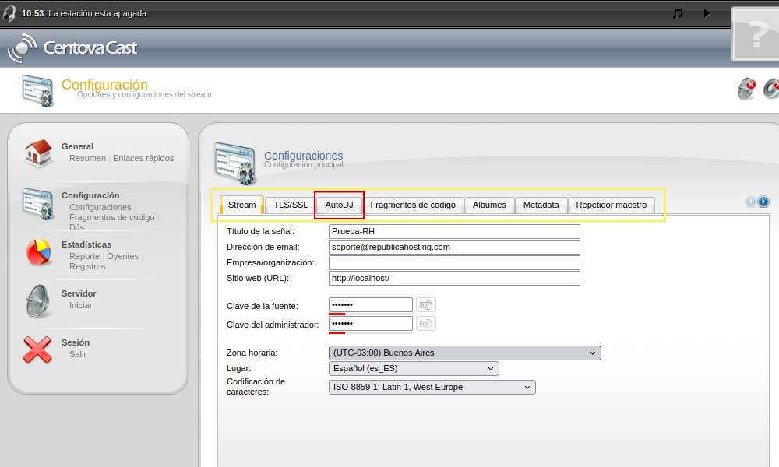
Task: Reveal the Clave del administrador password
Action: (x=426, y=324)
